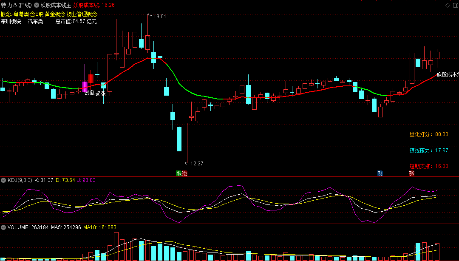This screenshot has height=261, width=459.
Task: Click the 妖股成本线 label at the line's end
Action: coord(448,74)
